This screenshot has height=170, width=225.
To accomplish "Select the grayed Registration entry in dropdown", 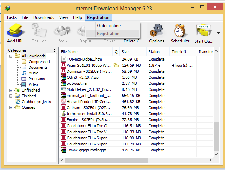I will (112, 34).
